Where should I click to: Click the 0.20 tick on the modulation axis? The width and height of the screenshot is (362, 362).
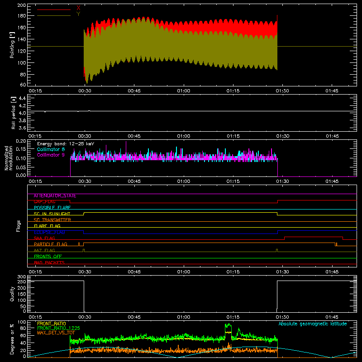coord(21,141)
